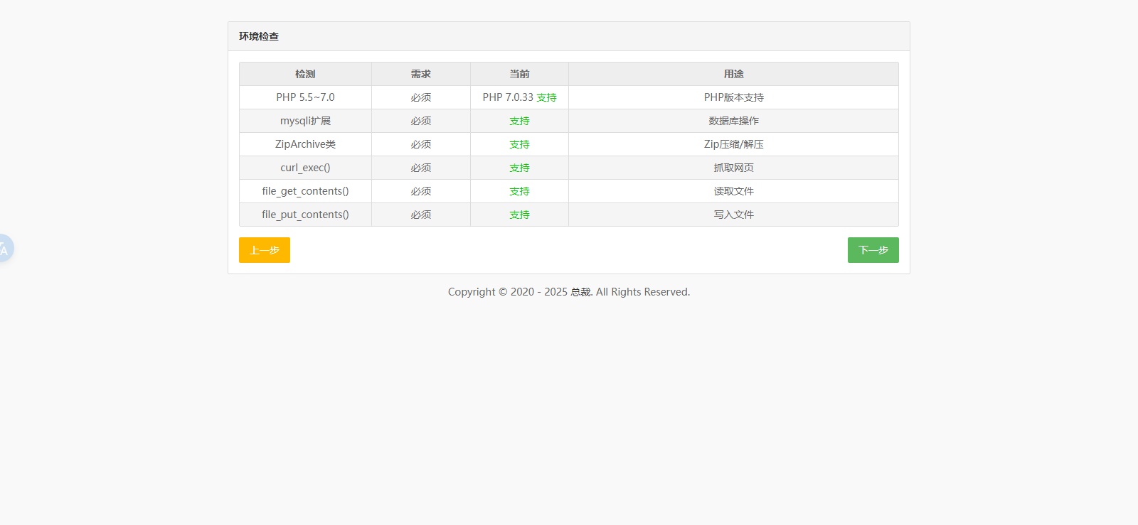This screenshot has height=525, width=1138.
Task: Click the 当前 column header
Action: point(519,74)
